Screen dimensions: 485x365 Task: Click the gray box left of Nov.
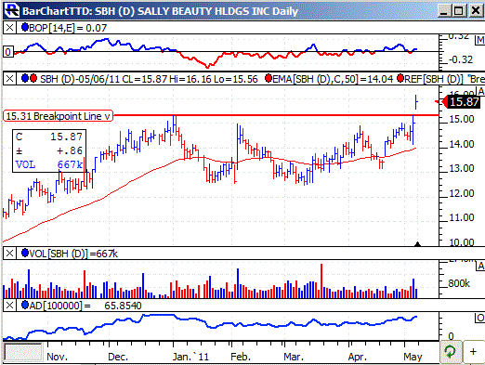click(23, 352)
